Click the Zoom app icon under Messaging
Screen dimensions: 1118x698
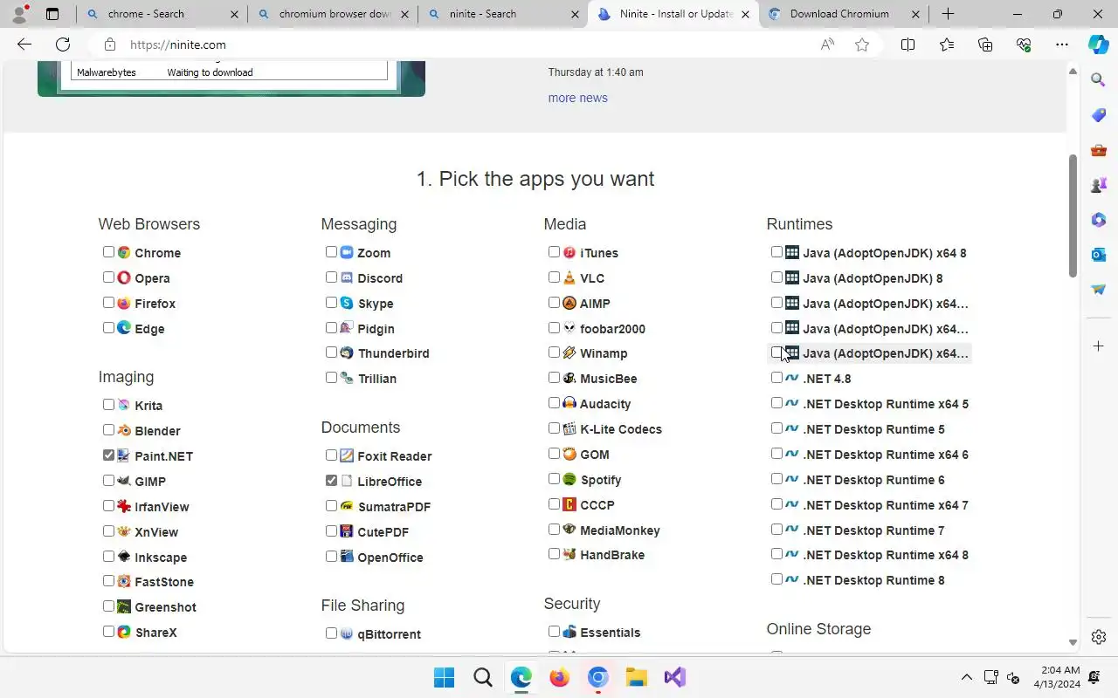click(347, 252)
